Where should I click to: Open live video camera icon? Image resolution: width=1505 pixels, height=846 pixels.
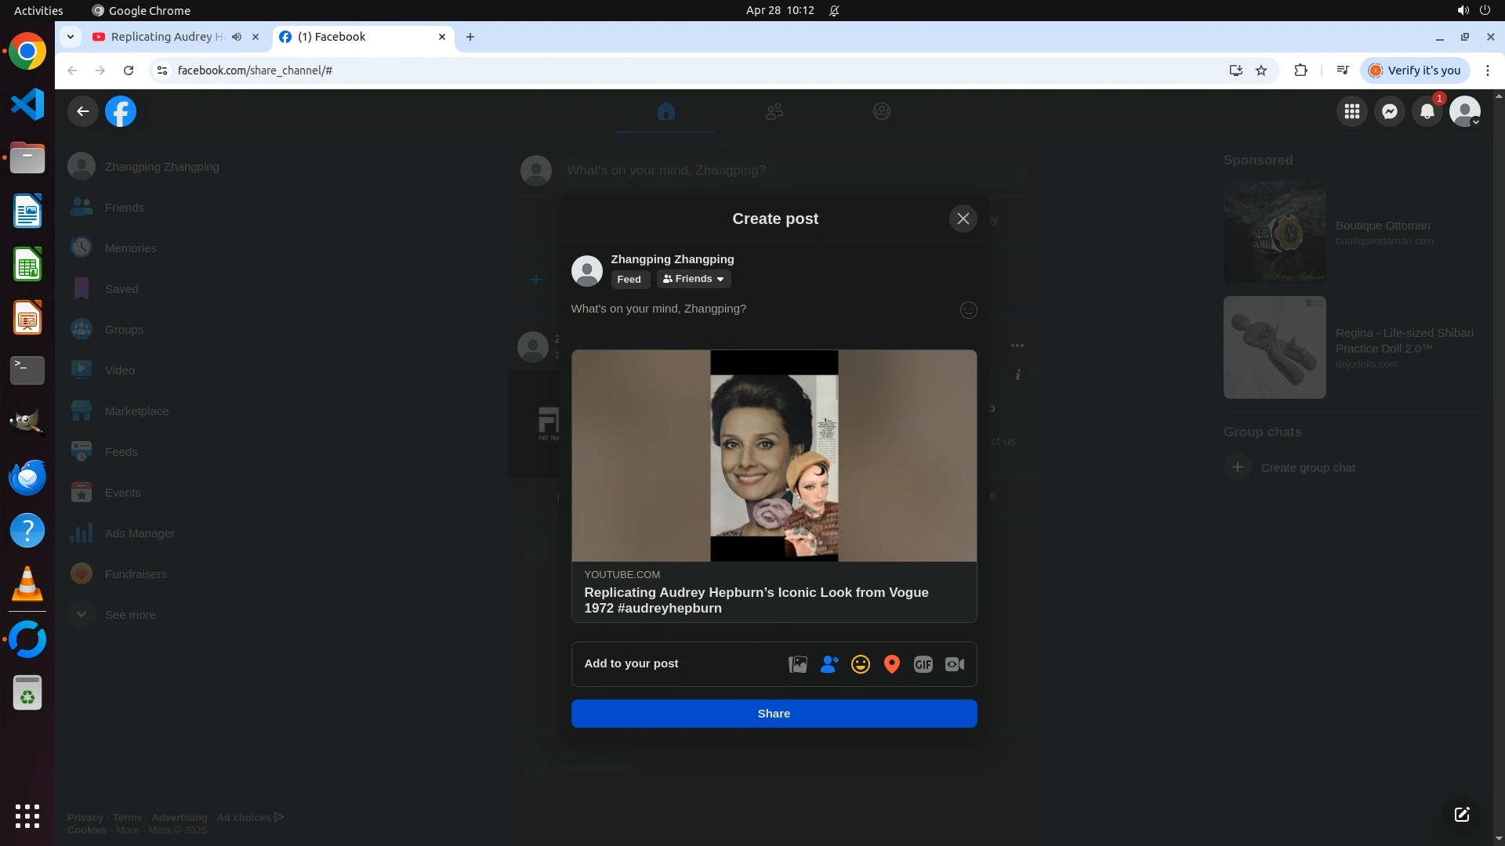pos(954,664)
